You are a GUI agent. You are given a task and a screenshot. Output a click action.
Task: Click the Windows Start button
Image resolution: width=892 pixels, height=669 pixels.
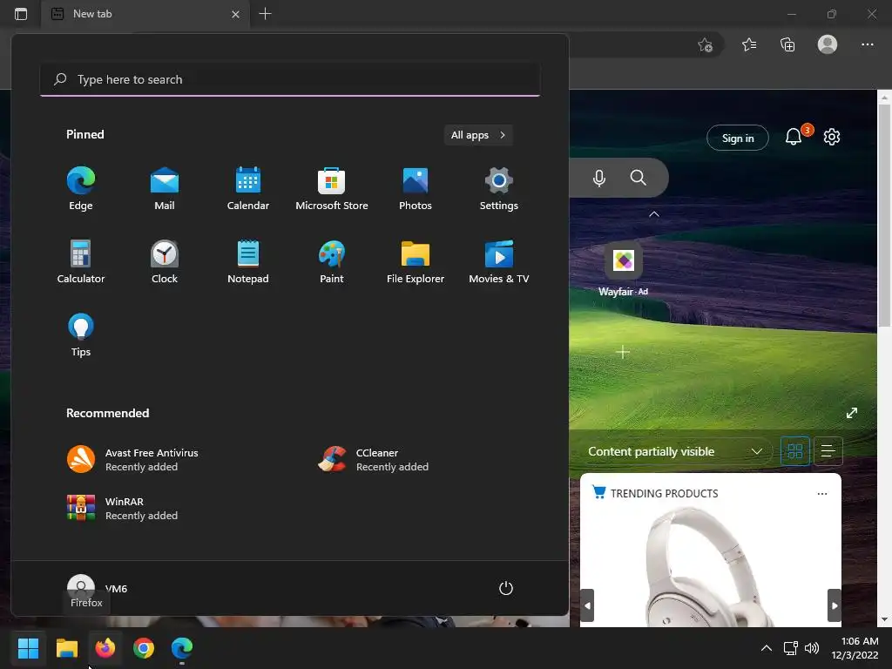(x=28, y=648)
